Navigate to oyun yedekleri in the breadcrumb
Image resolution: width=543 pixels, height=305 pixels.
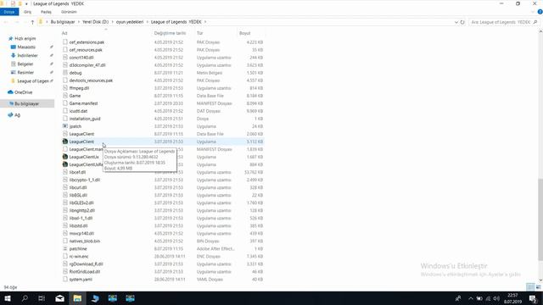click(x=130, y=22)
